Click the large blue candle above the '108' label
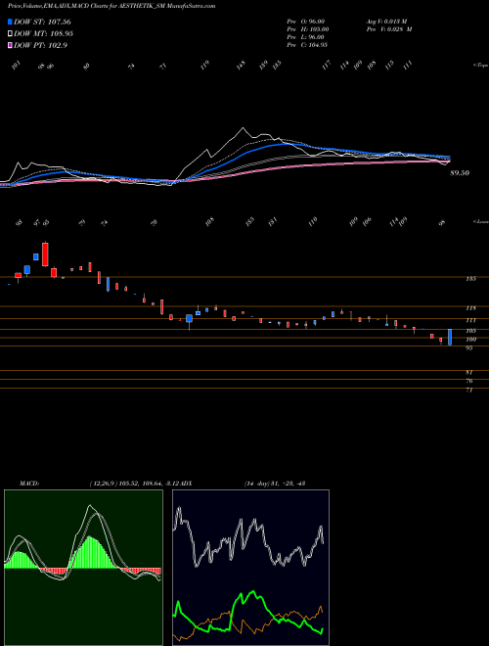This screenshot has width=489, height=646. click(190, 318)
